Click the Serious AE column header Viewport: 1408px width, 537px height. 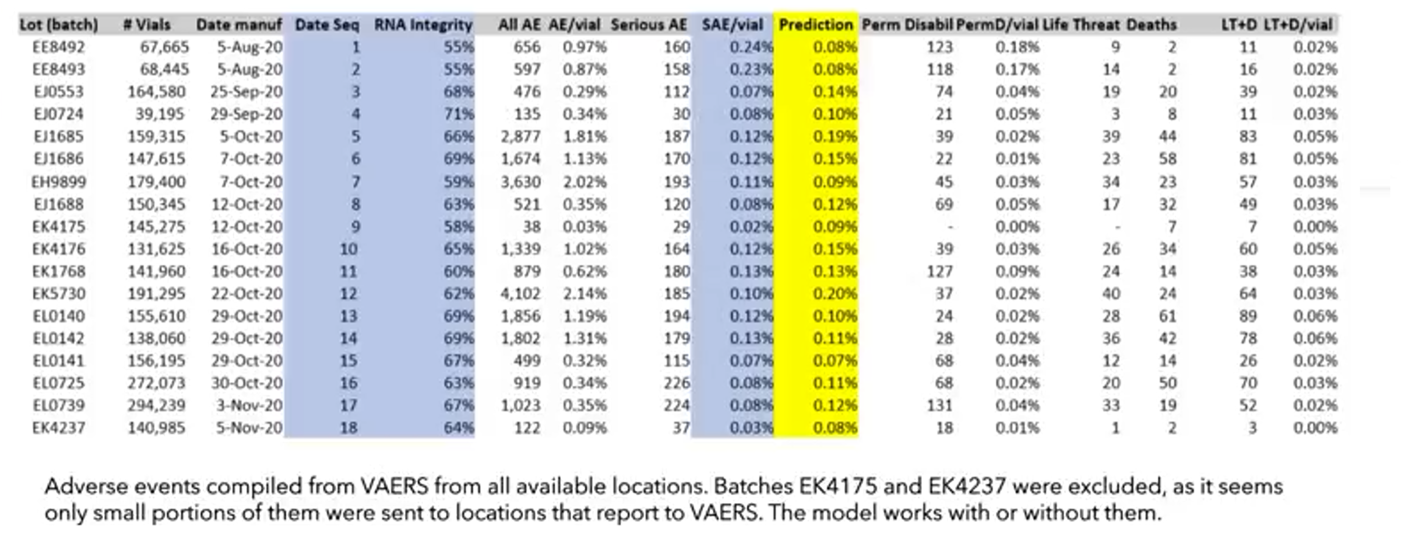tap(649, 25)
